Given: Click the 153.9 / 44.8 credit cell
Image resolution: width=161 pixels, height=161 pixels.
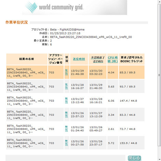Looking at the screenshot, I should [x=128, y=143].
